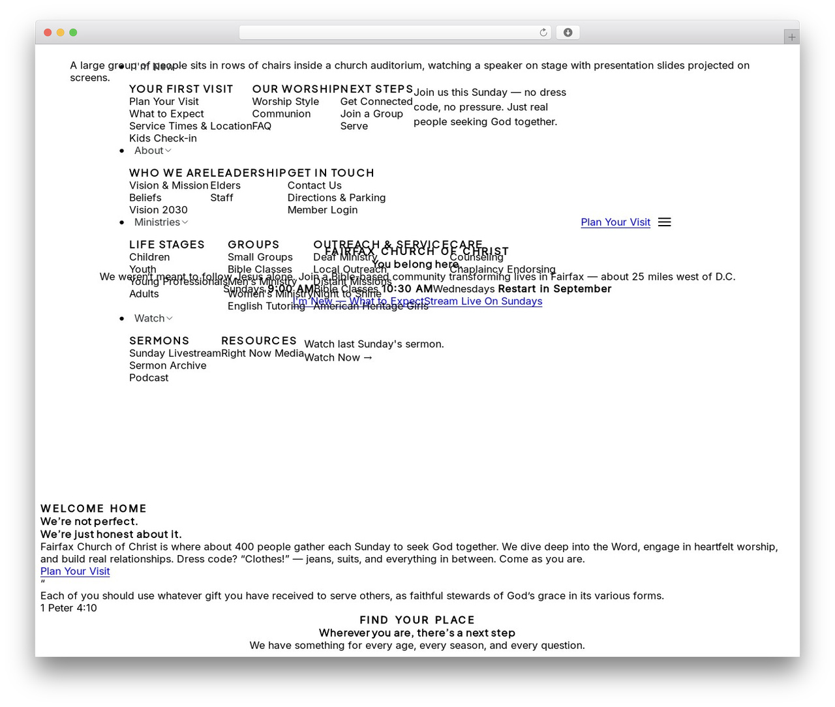The width and height of the screenshot is (835, 707).
Task: Open Directions & Parking page
Action: (x=337, y=198)
